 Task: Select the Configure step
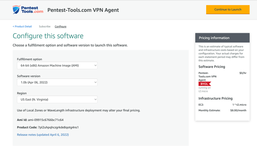coord(61,27)
